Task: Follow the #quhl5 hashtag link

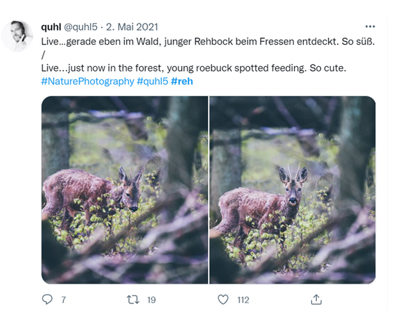Action: click(x=152, y=81)
